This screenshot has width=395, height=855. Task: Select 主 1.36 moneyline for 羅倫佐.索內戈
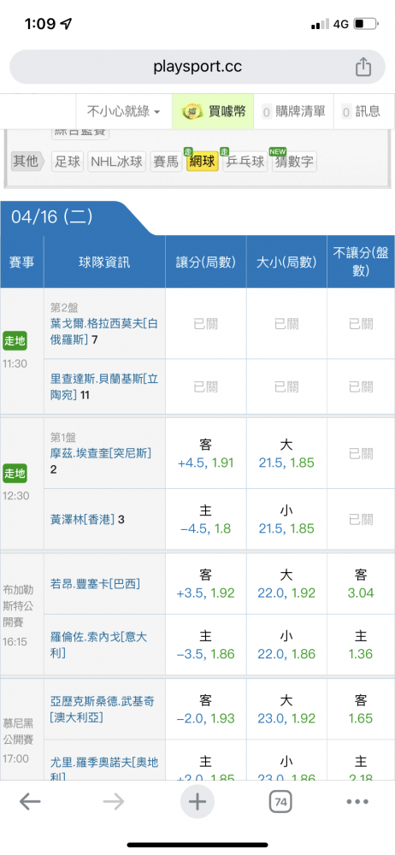coord(361,645)
